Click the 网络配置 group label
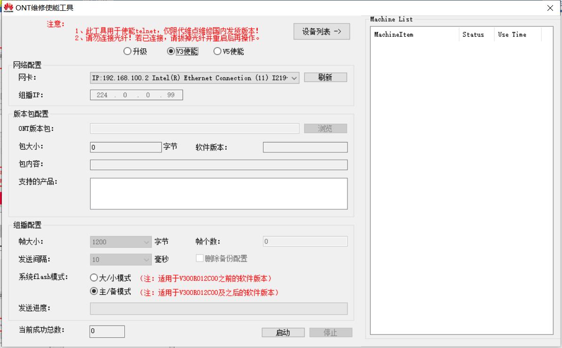Screen dimensions: 562x348 coord(27,65)
